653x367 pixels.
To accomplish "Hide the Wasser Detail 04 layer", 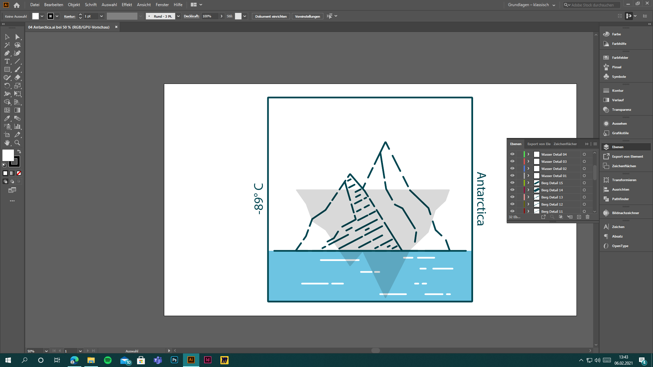I will pyautogui.click(x=512, y=154).
